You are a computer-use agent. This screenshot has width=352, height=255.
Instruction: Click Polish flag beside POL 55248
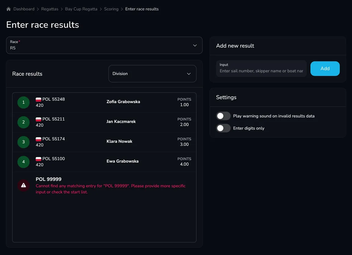pos(38,99)
